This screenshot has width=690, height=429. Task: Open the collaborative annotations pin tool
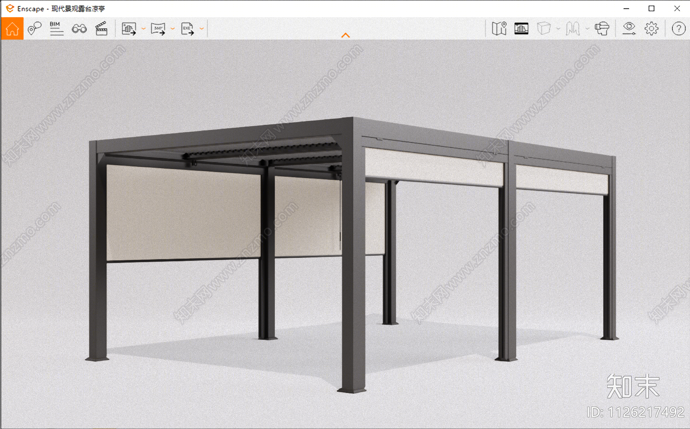click(x=34, y=28)
